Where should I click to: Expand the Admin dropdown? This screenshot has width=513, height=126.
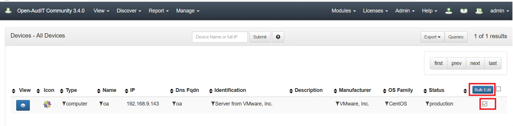pyautogui.click(x=405, y=11)
